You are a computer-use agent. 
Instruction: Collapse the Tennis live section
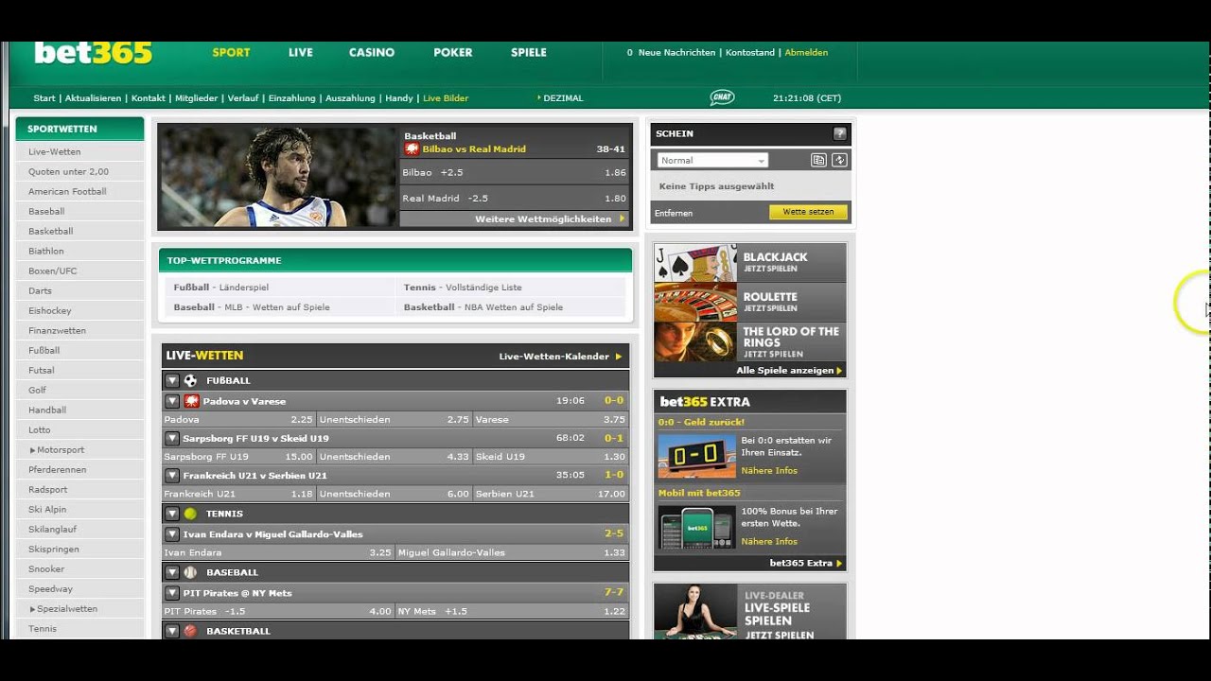172,514
